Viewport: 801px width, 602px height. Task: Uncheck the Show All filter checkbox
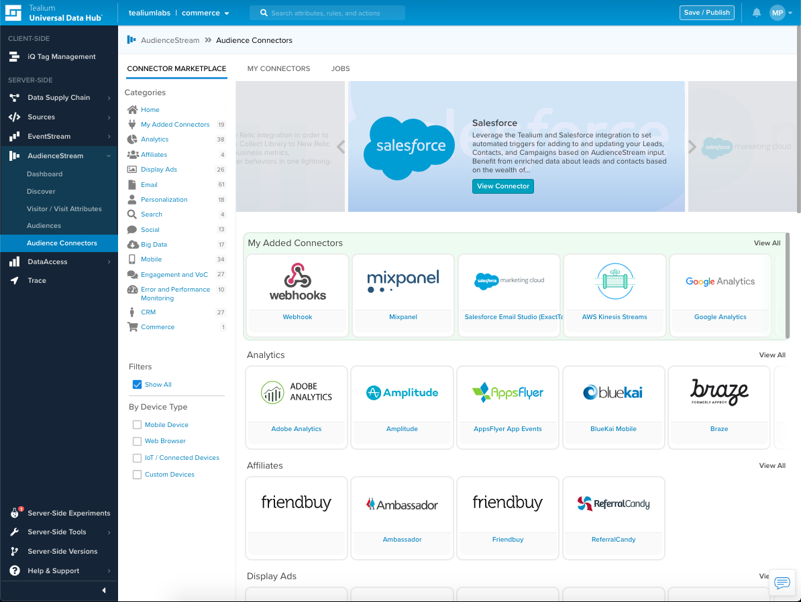click(138, 385)
